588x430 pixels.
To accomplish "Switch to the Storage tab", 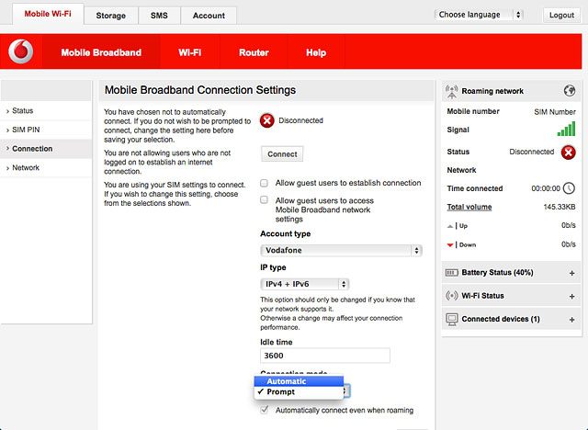I will point(110,16).
